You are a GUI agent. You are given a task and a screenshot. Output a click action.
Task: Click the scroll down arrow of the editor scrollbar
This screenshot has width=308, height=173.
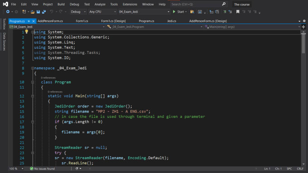coord(303,164)
